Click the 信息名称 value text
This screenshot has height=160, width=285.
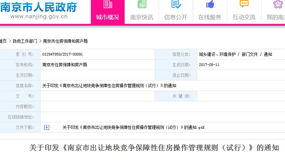(109, 86)
